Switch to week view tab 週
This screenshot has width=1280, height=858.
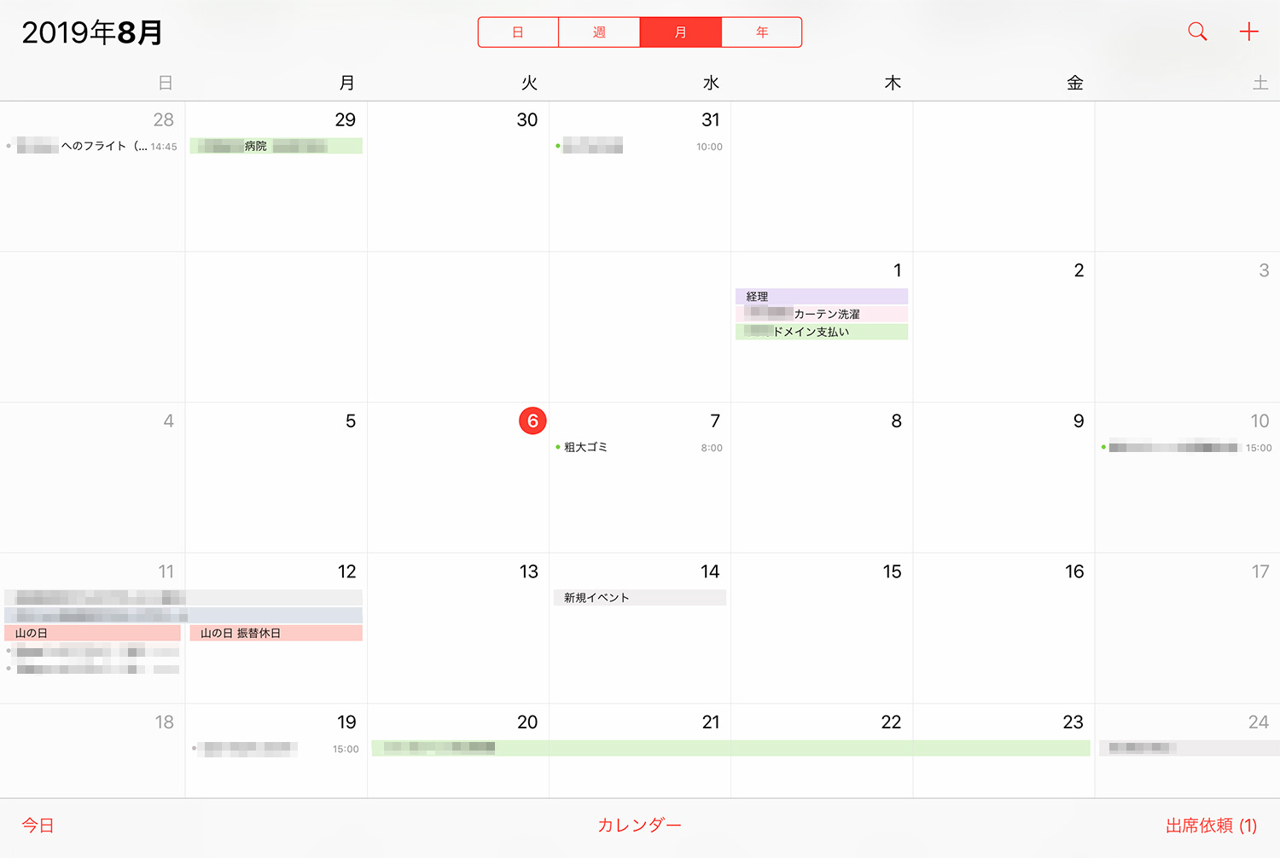click(599, 32)
